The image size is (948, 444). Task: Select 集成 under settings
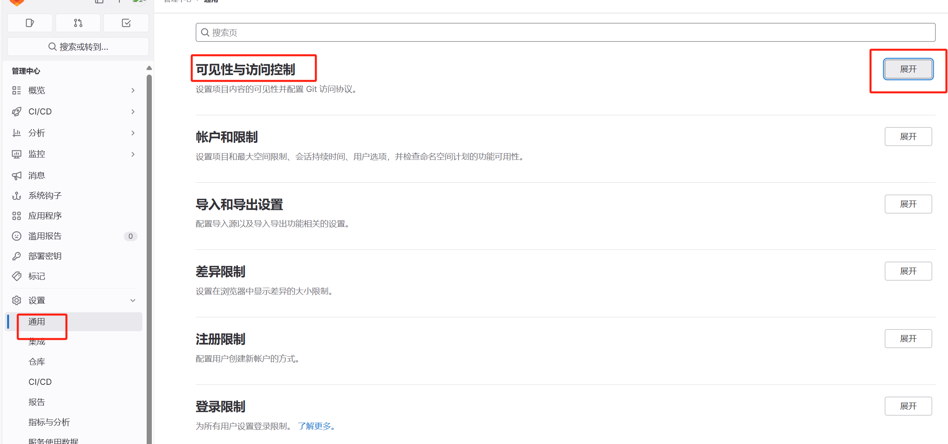tap(37, 342)
